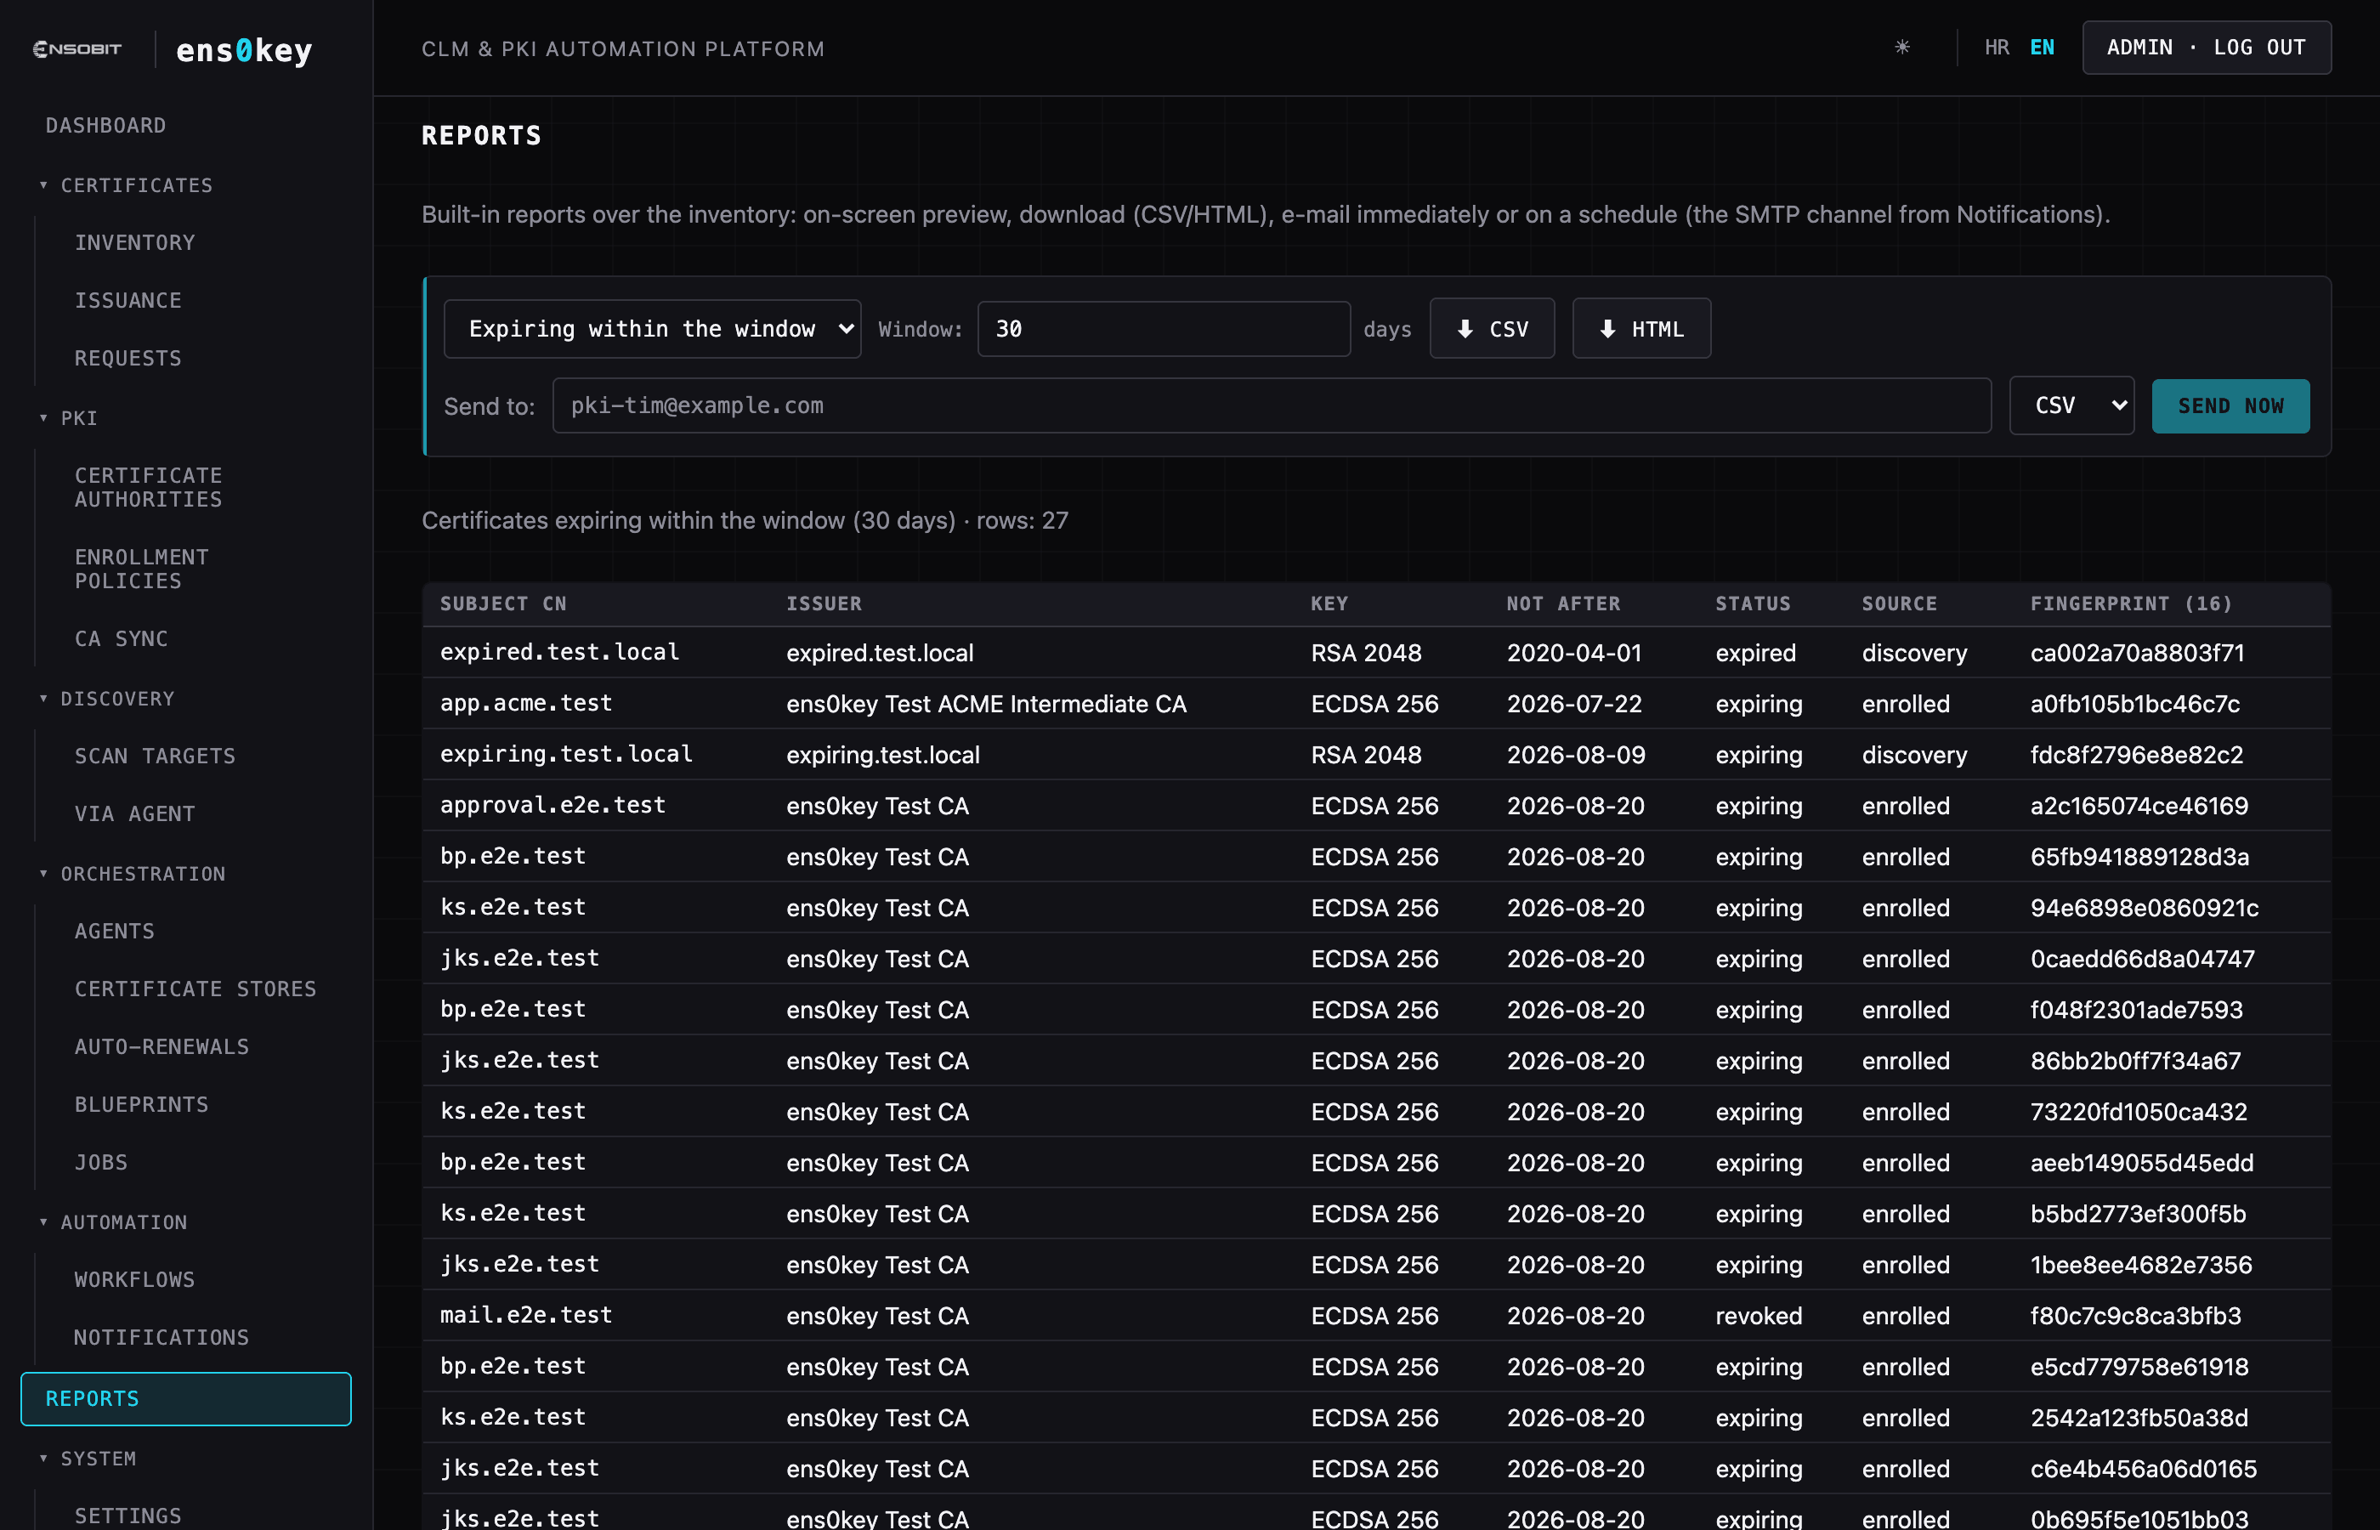Collapse the DISCOVERY section
This screenshot has height=1530, width=2380.
(x=106, y=699)
